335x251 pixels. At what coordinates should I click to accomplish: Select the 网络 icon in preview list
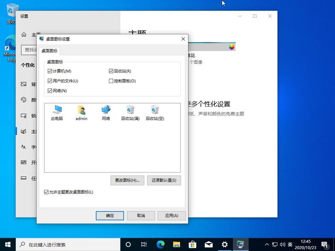pos(106,113)
